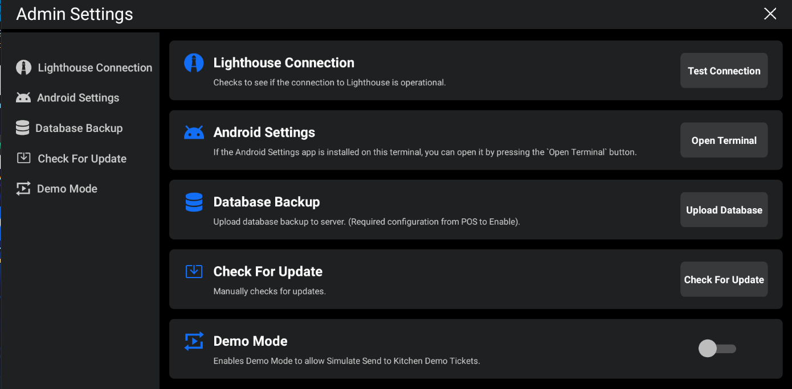Click the Demo Mode icon in the sidebar

(x=23, y=189)
